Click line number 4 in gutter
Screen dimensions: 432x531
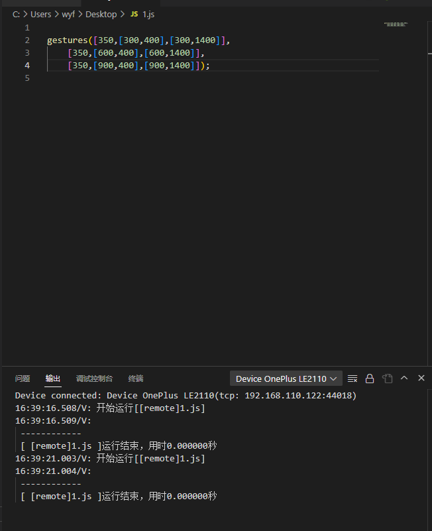pyautogui.click(x=27, y=66)
